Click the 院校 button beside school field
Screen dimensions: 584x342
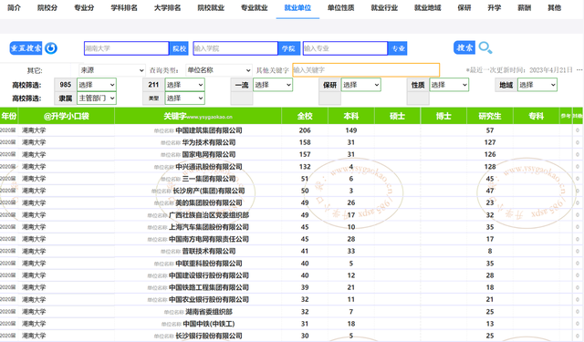pyautogui.click(x=179, y=48)
